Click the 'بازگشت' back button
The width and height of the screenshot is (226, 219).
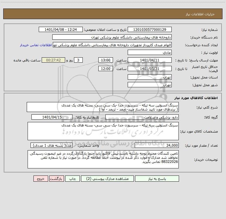pos(56,179)
